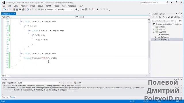184x103 pixels.
Task: Toggle Word Wrap in Output toolbar
Action: 80,83
